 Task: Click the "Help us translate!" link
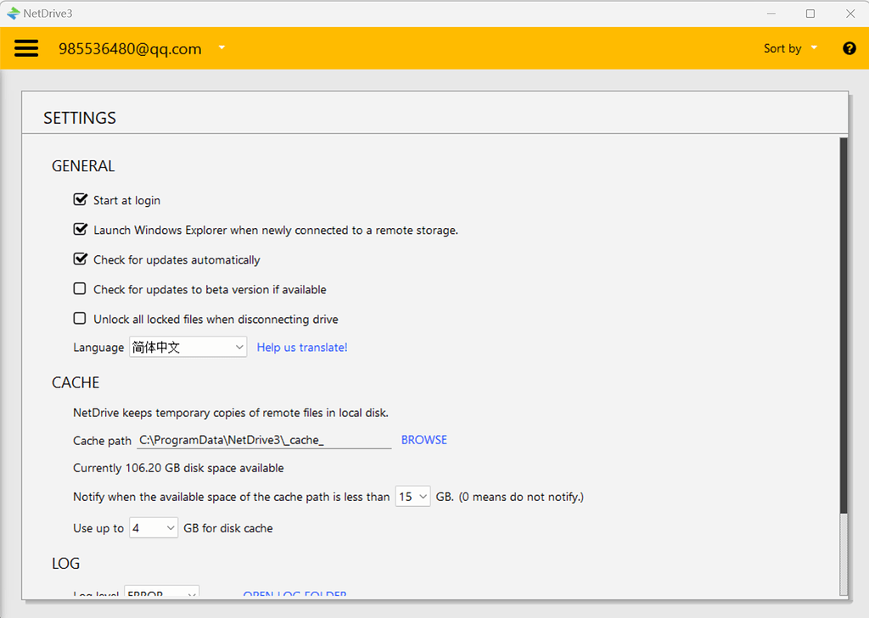click(302, 348)
